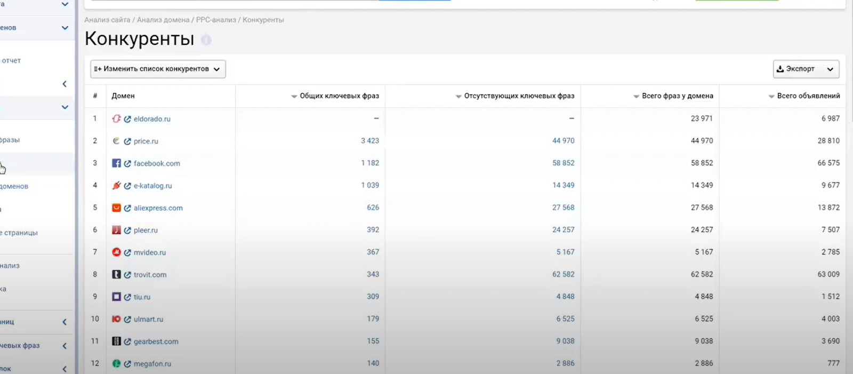
Task: Click missing phrases value 5 167 for mvideo.ru
Action: click(x=566, y=252)
